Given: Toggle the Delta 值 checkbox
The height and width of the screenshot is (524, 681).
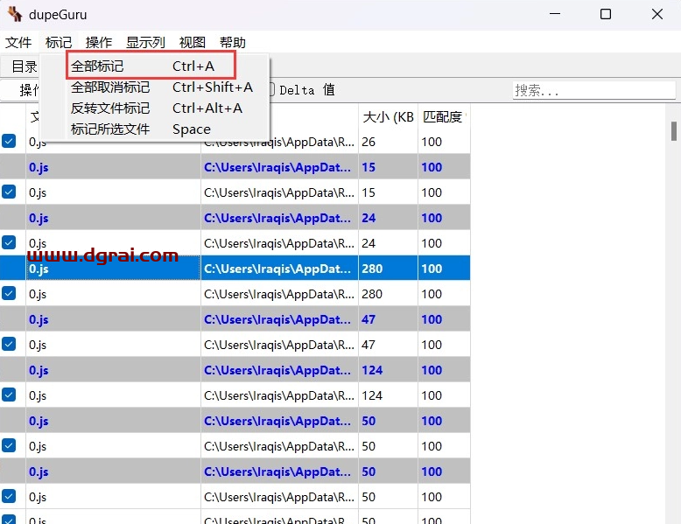Looking at the screenshot, I should pyautogui.click(x=271, y=90).
